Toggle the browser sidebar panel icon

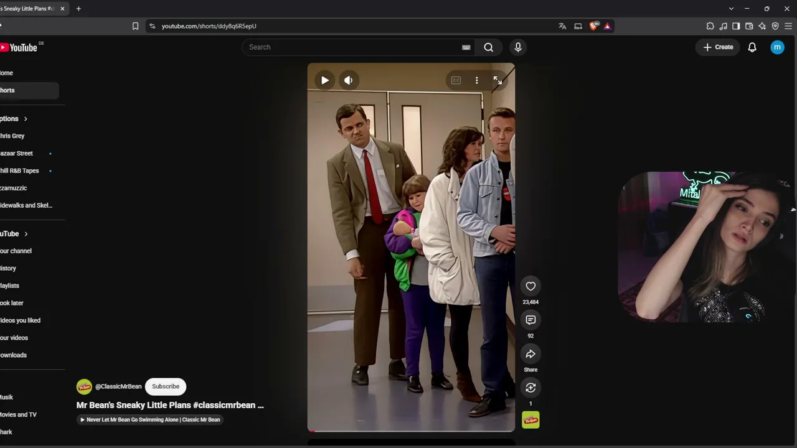pyautogui.click(x=736, y=26)
